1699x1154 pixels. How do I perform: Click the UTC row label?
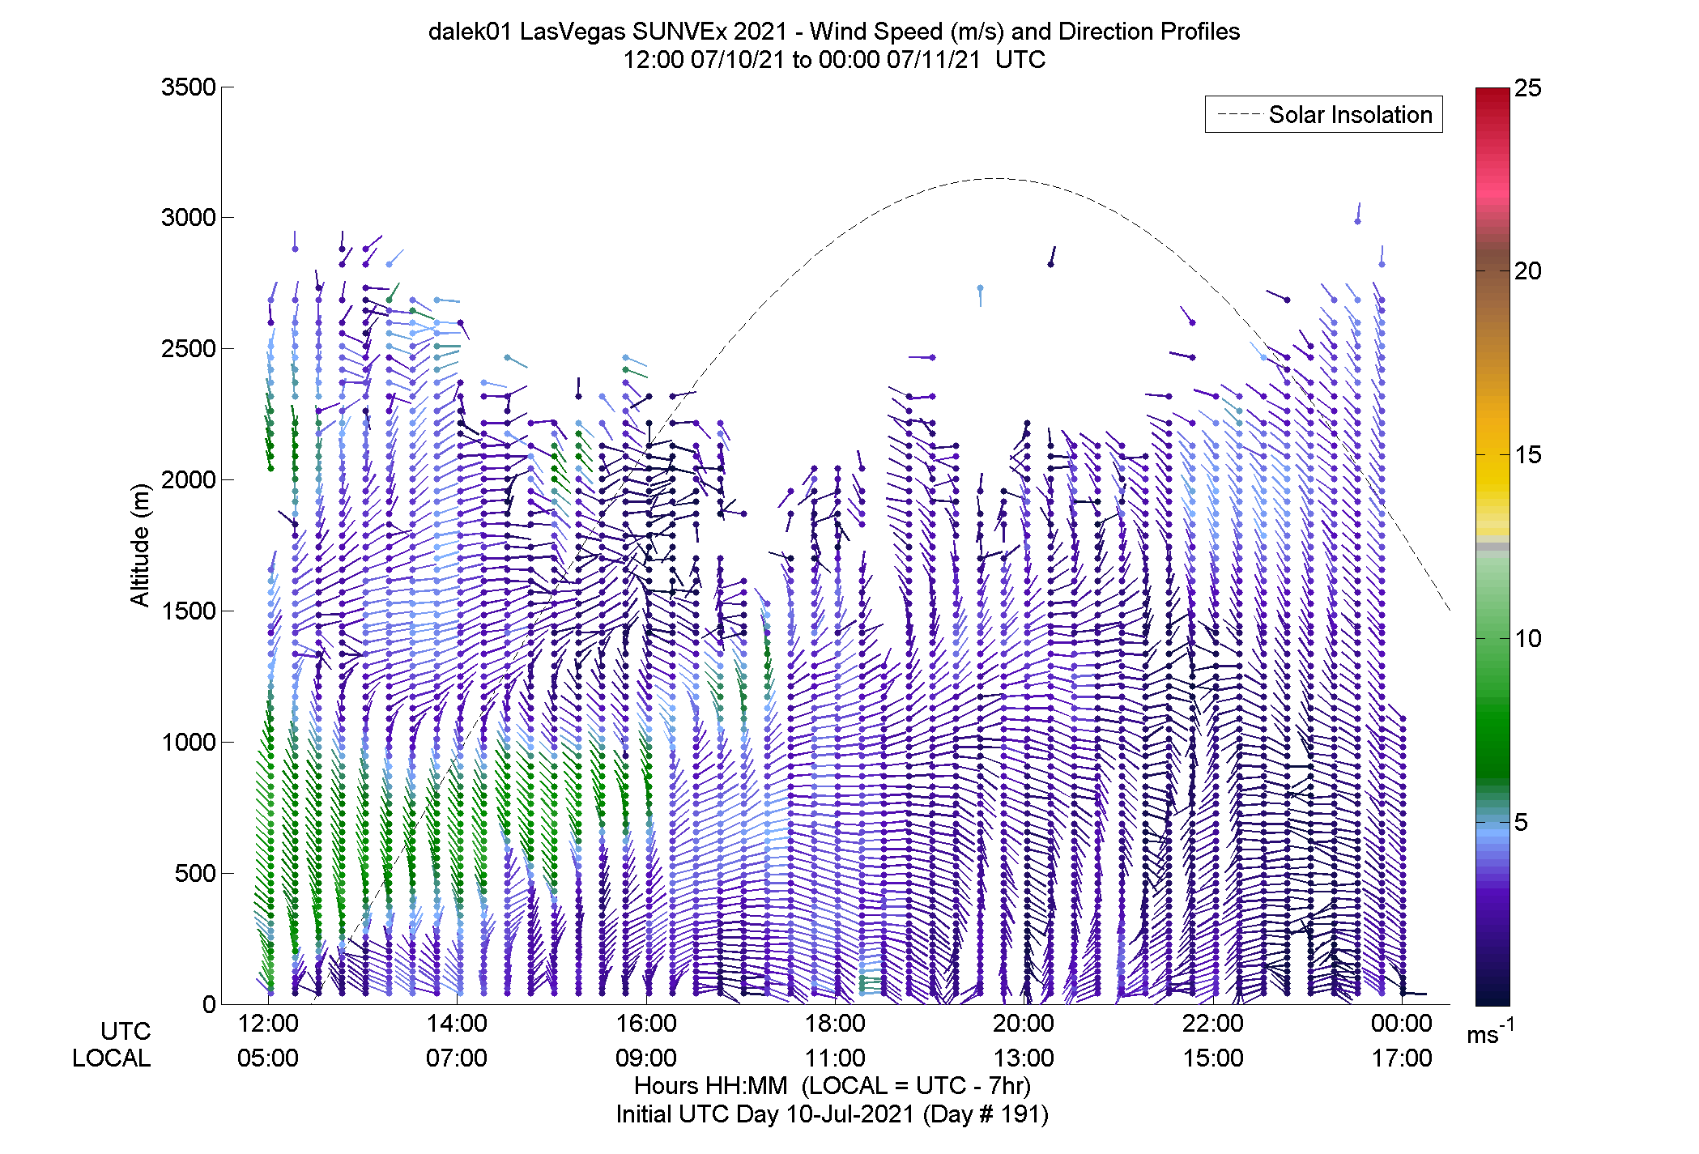click(x=126, y=1032)
